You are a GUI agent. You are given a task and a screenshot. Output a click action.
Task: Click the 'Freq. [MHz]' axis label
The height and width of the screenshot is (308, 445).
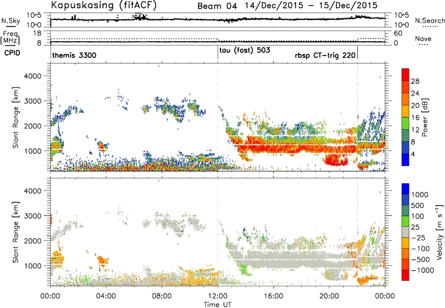(x=10, y=38)
